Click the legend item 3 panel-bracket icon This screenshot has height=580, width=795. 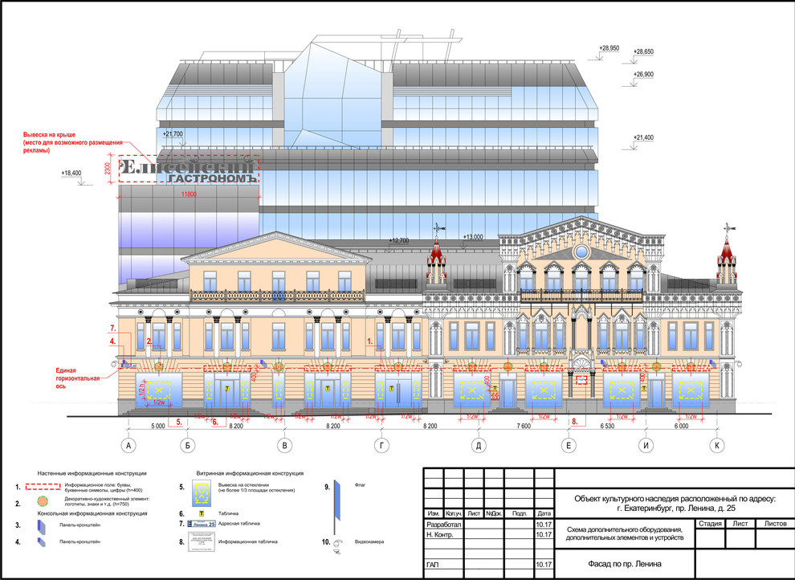(40, 525)
